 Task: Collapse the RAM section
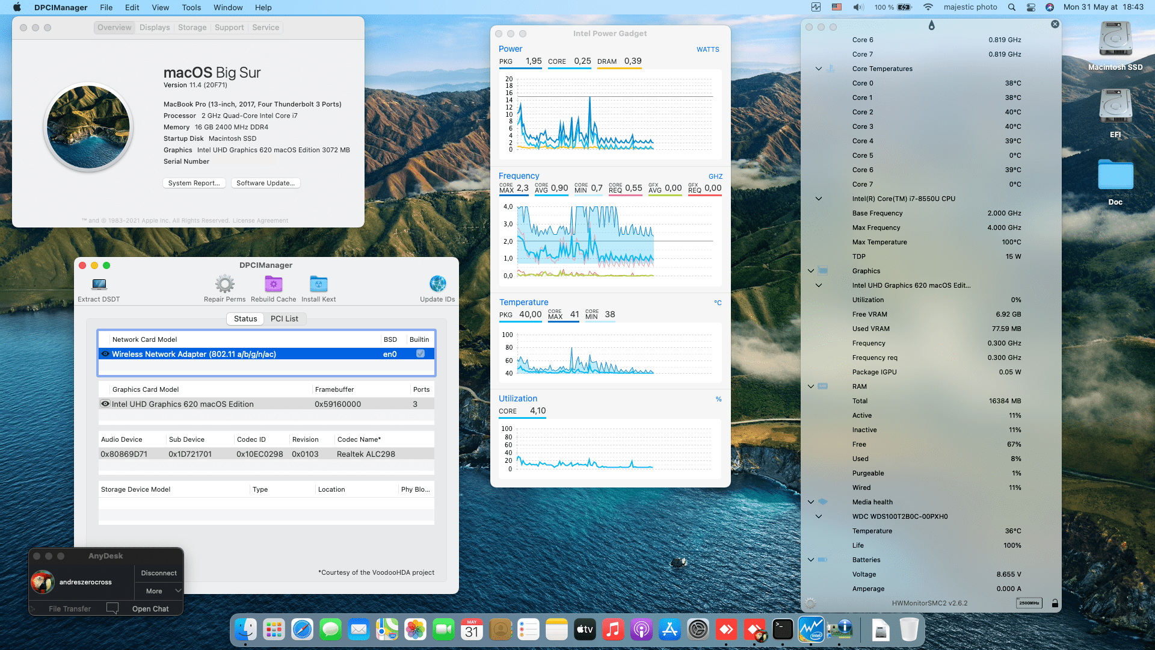tap(811, 386)
